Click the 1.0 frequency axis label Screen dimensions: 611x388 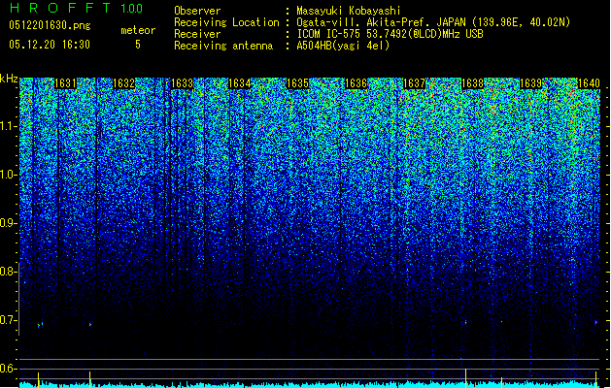click(x=9, y=175)
